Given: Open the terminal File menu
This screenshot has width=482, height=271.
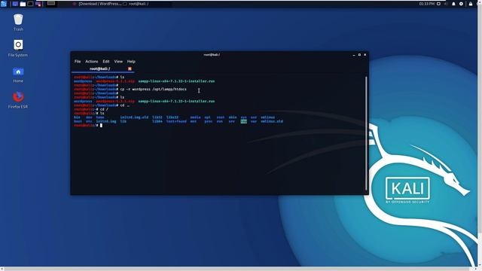Looking at the screenshot, I should click(x=78, y=62).
